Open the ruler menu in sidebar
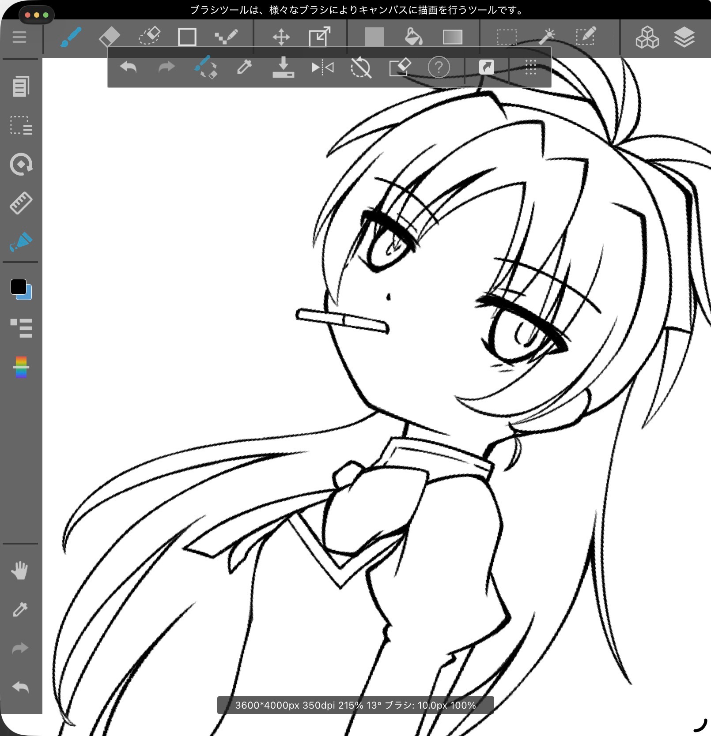Image resolution: width=711 pixels, height=736 pixels. tap(21, 203)
